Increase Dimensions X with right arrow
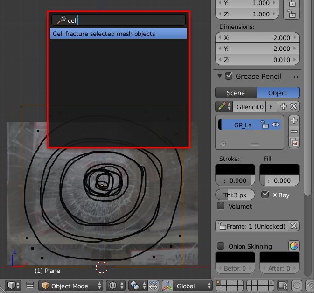The width and height of the screenshot is (314, 293). click(295, 37)
